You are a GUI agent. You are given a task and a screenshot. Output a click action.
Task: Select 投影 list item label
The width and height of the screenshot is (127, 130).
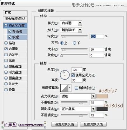point(12,90)
